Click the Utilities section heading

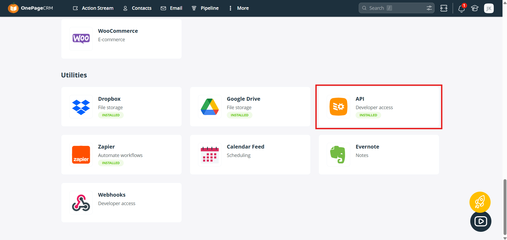[x=74, y=75]
